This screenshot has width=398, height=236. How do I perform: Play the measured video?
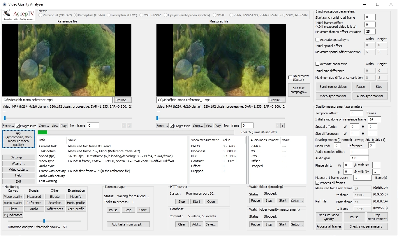(218, 126)
